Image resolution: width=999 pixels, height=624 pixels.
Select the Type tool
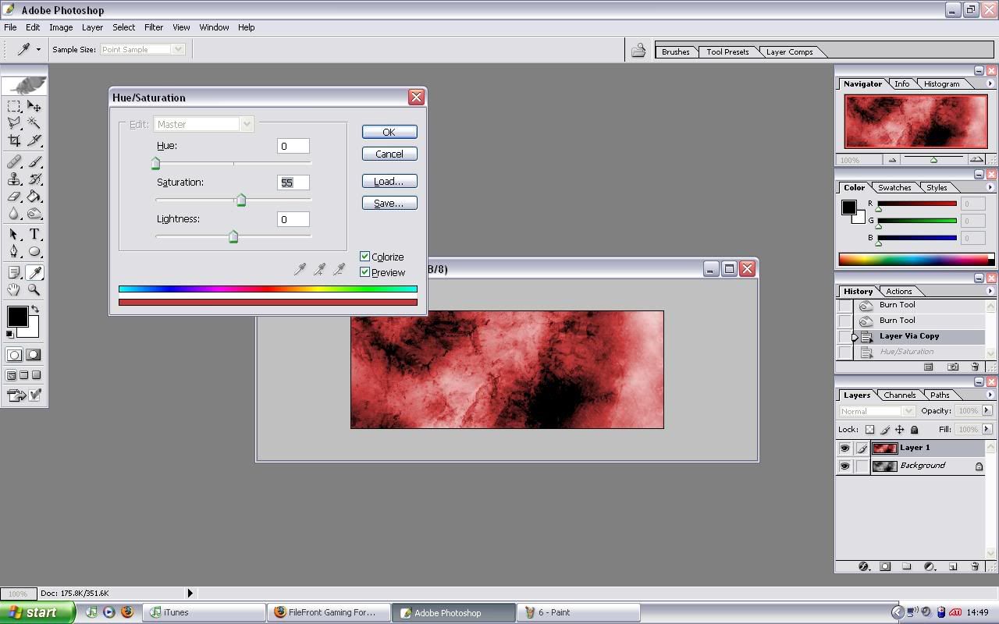34,234
